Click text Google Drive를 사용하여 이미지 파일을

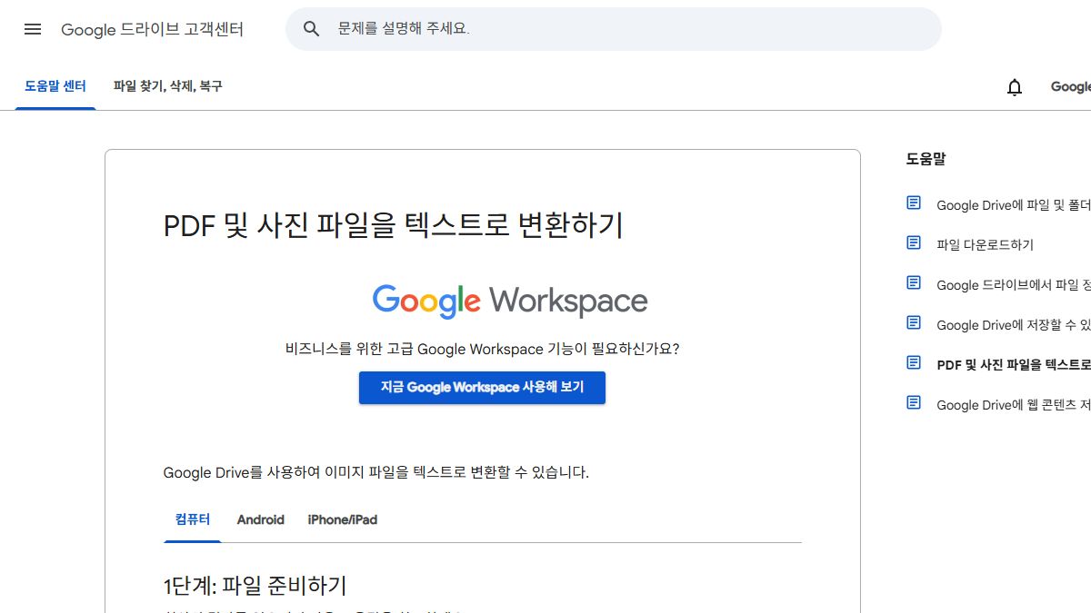click(376, 472)
